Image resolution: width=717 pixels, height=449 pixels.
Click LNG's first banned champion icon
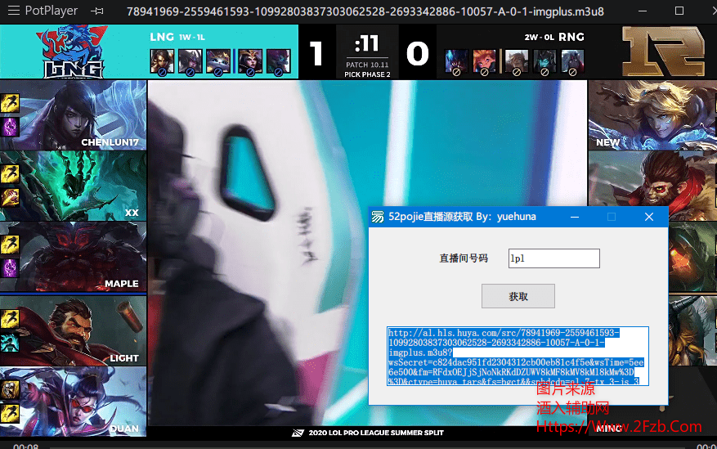[162, 61]
